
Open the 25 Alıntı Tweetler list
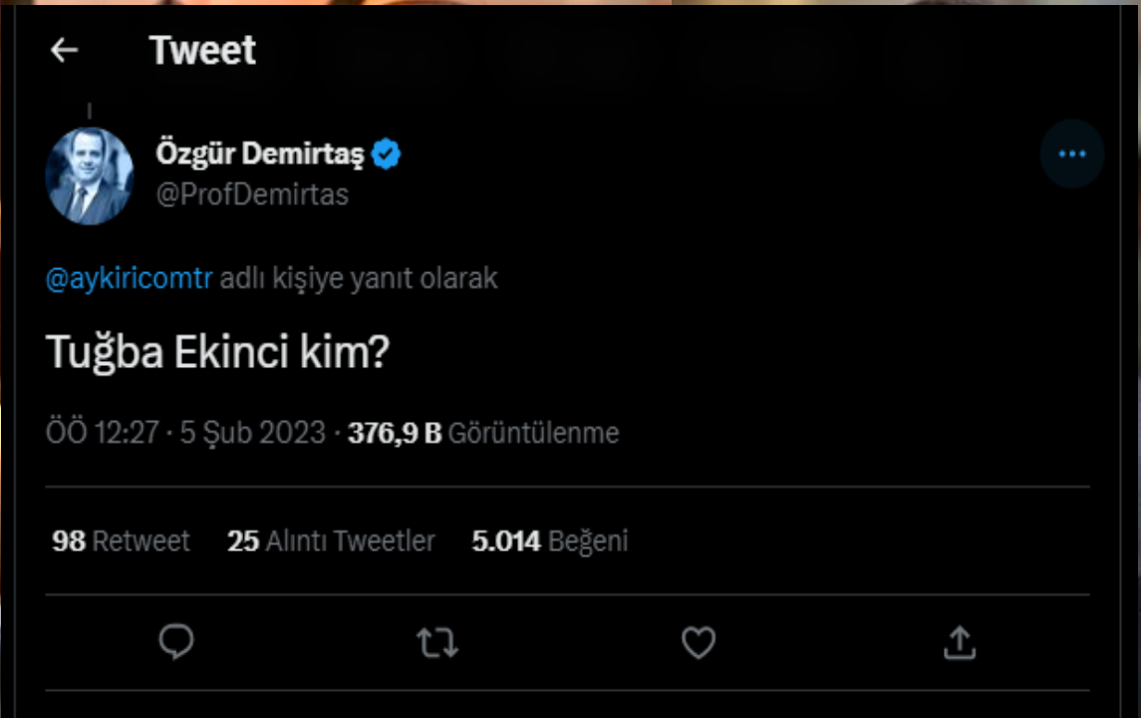click(x=331, y=540)
